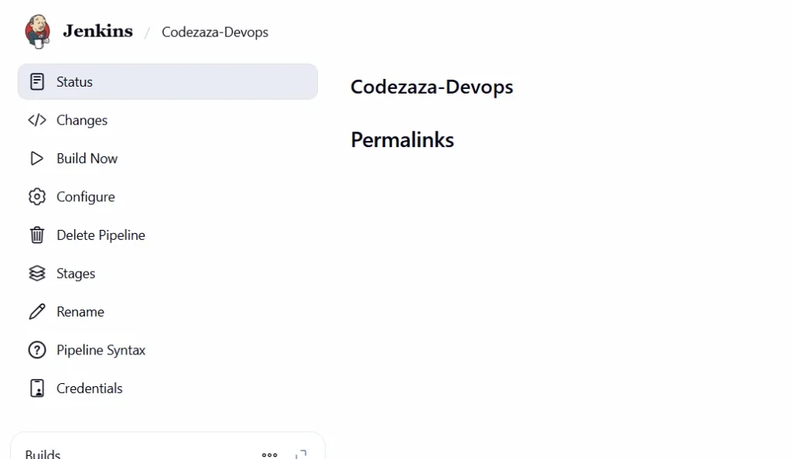Click the Changes code brackets icon
Image resolution: width=792 pixels, height=459 pixels.
click(x=37, y=120)
